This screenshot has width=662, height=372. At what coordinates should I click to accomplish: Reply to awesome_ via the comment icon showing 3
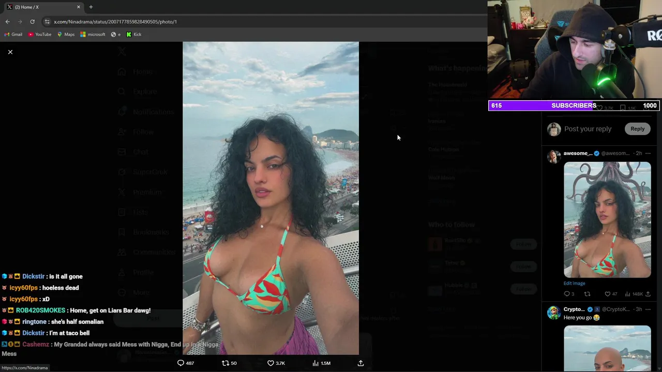tap(569, 294)
